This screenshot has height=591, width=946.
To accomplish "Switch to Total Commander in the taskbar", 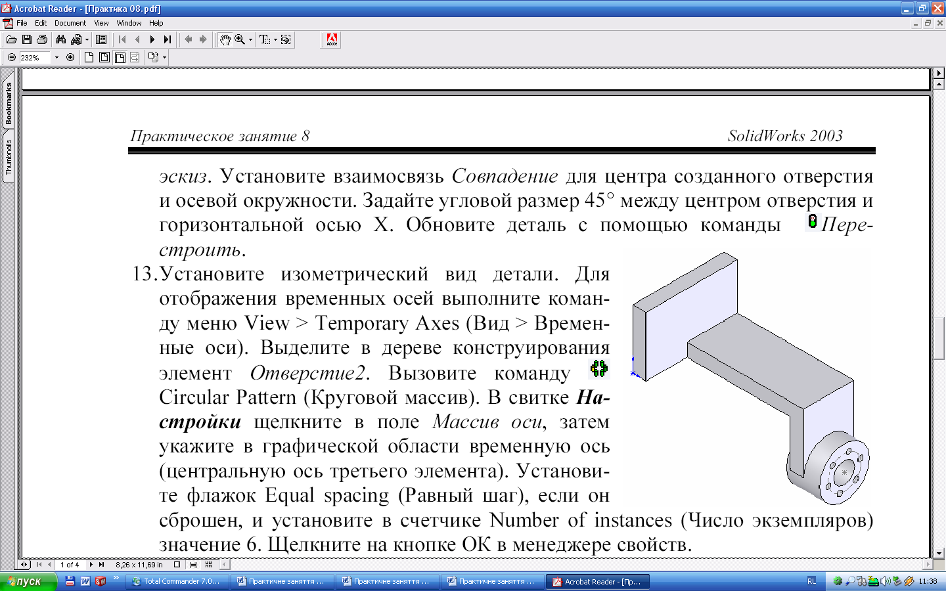I will [177, 581].
